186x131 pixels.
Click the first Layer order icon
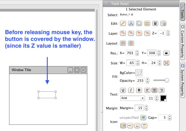coord(123,33)
